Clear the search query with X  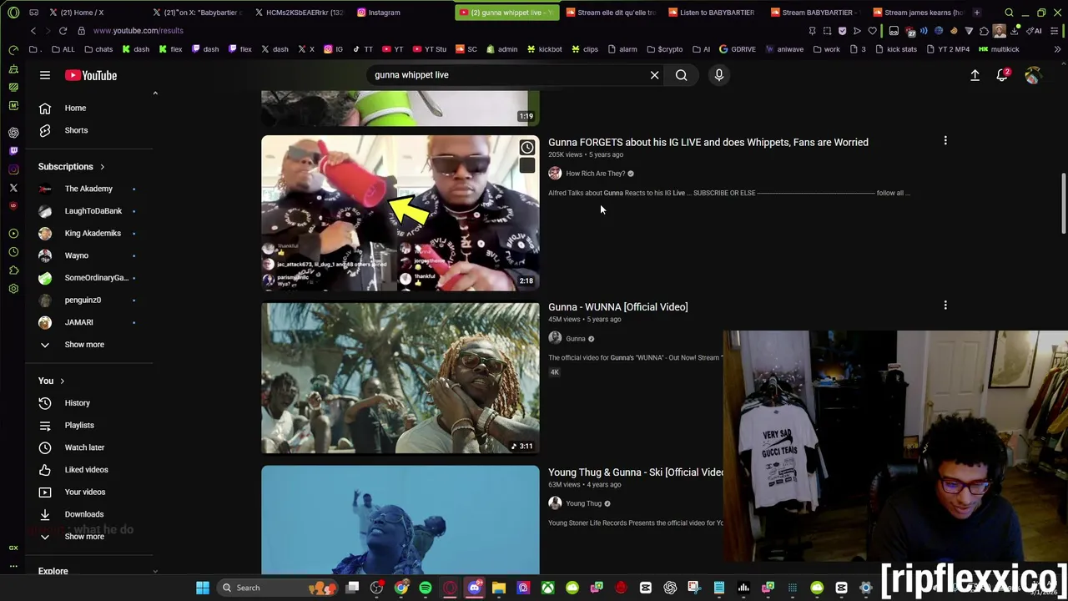654,75
